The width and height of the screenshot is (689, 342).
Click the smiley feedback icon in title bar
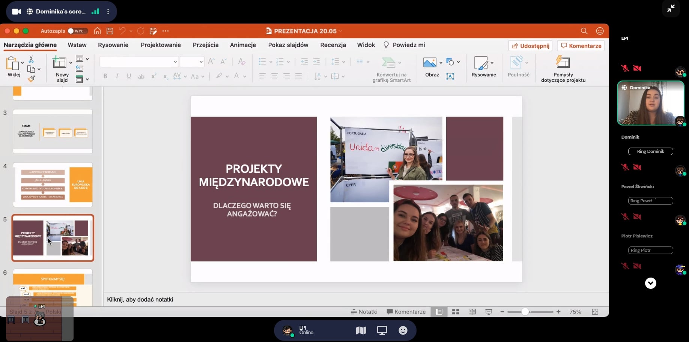click(x=600, y=31)
